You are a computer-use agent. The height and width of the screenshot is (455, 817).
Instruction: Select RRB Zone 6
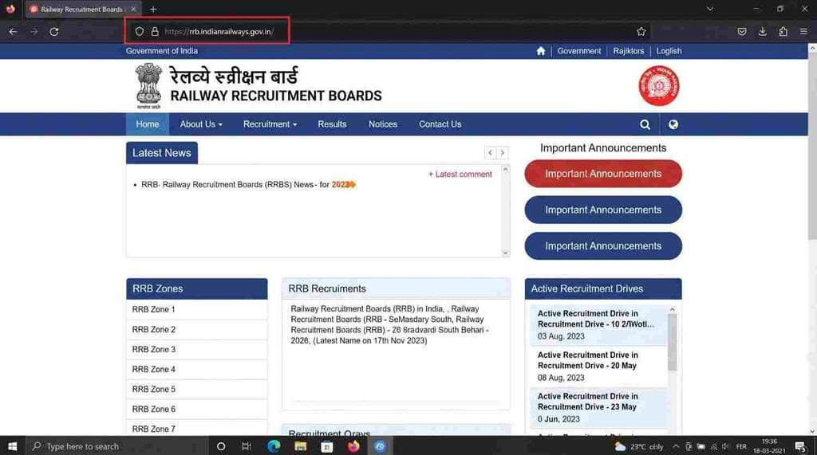click(x=197, y=410)
